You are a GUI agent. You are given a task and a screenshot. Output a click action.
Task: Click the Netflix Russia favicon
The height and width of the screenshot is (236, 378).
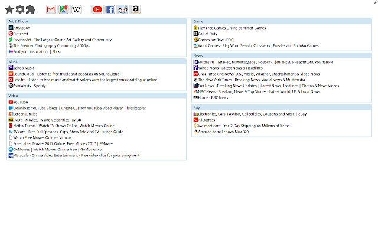[x=11, y=126]
